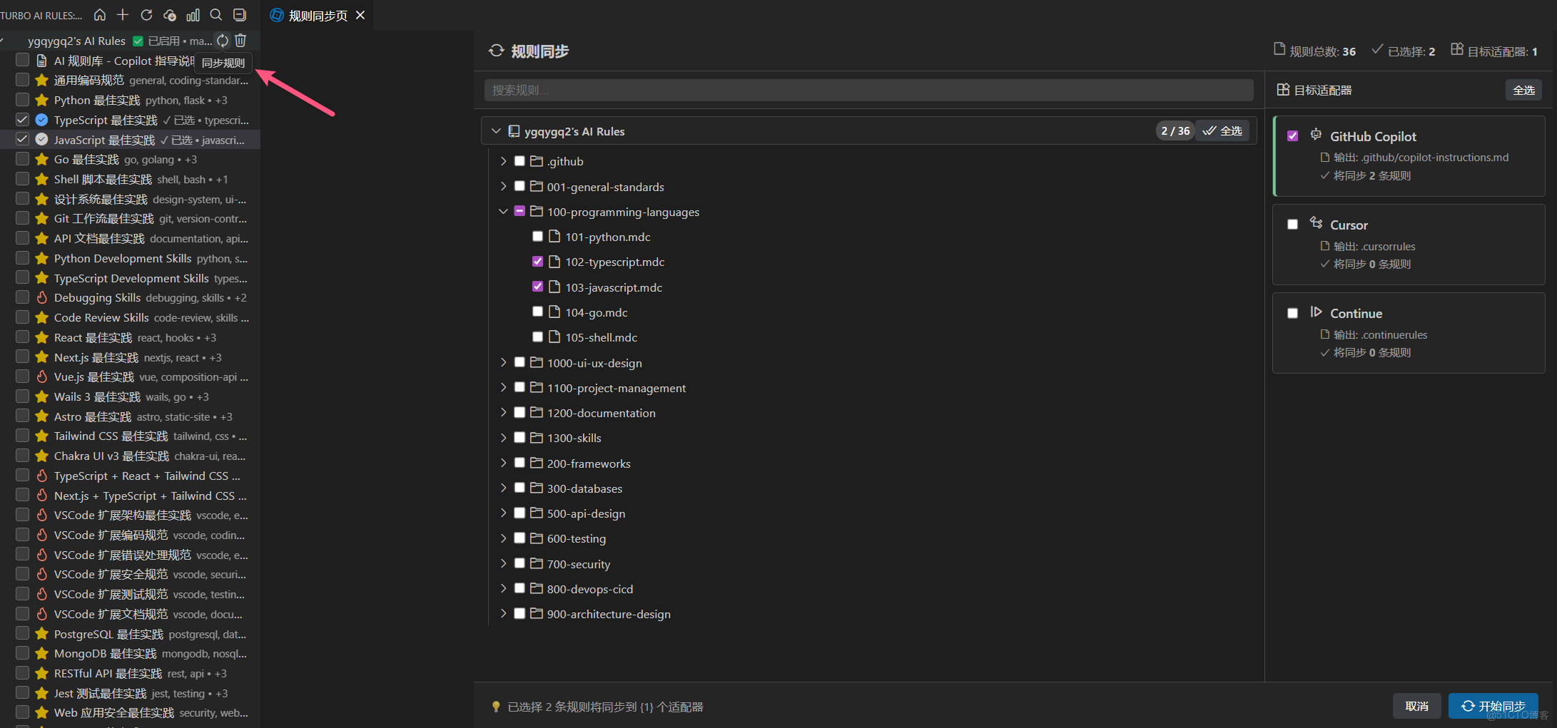Click the search magnifier icon in sidebar
This screenshot has height=728, width=1557.
(216, 15)
